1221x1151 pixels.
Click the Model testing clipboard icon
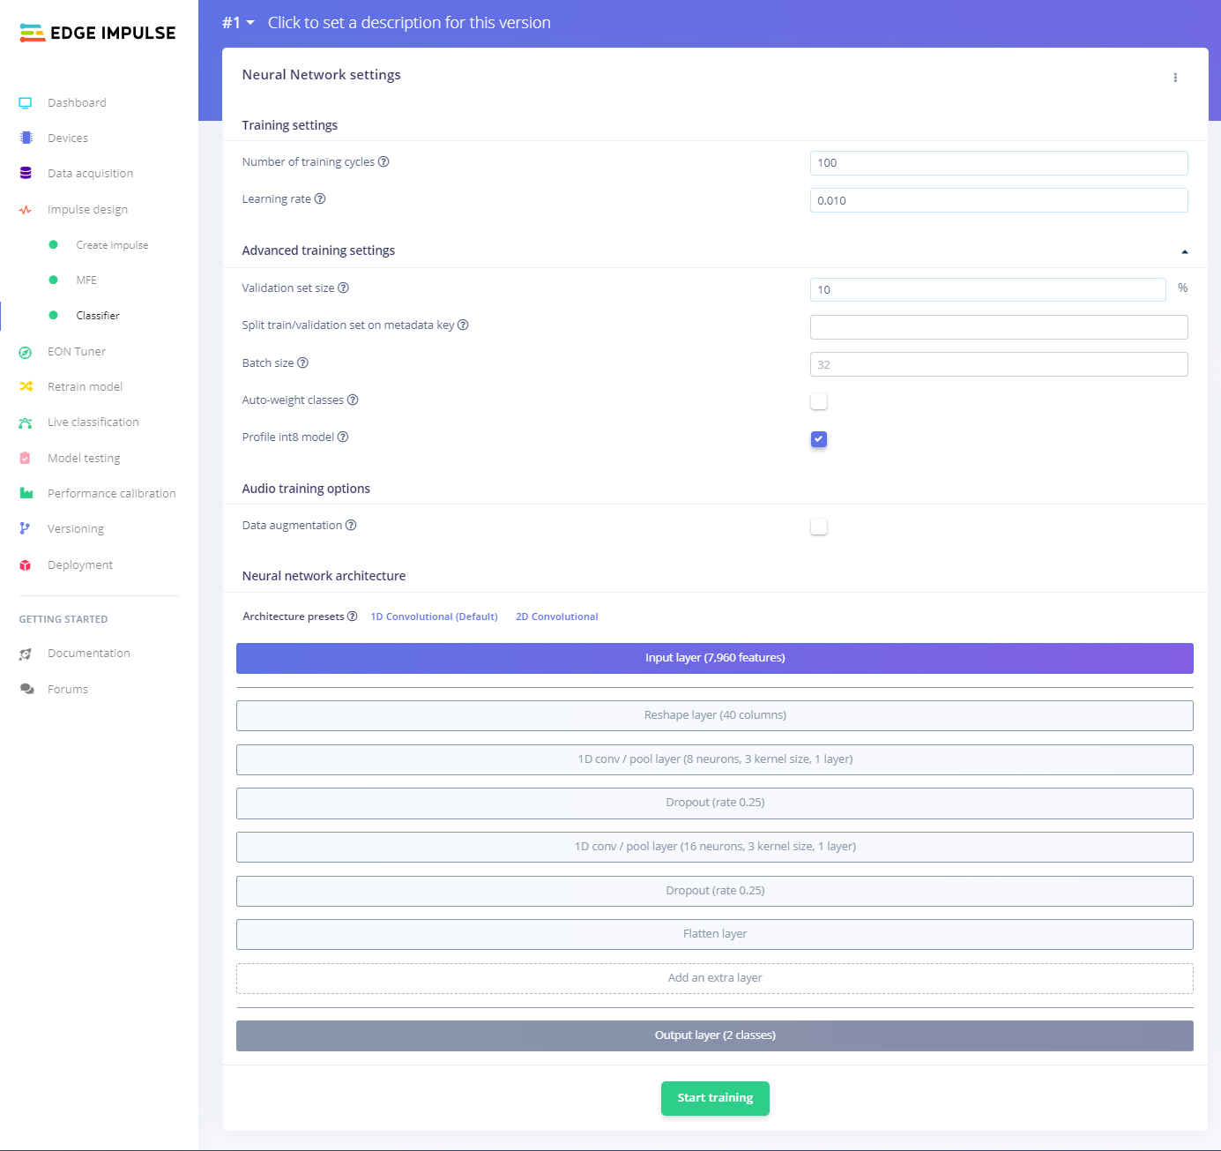click(26, 459)
